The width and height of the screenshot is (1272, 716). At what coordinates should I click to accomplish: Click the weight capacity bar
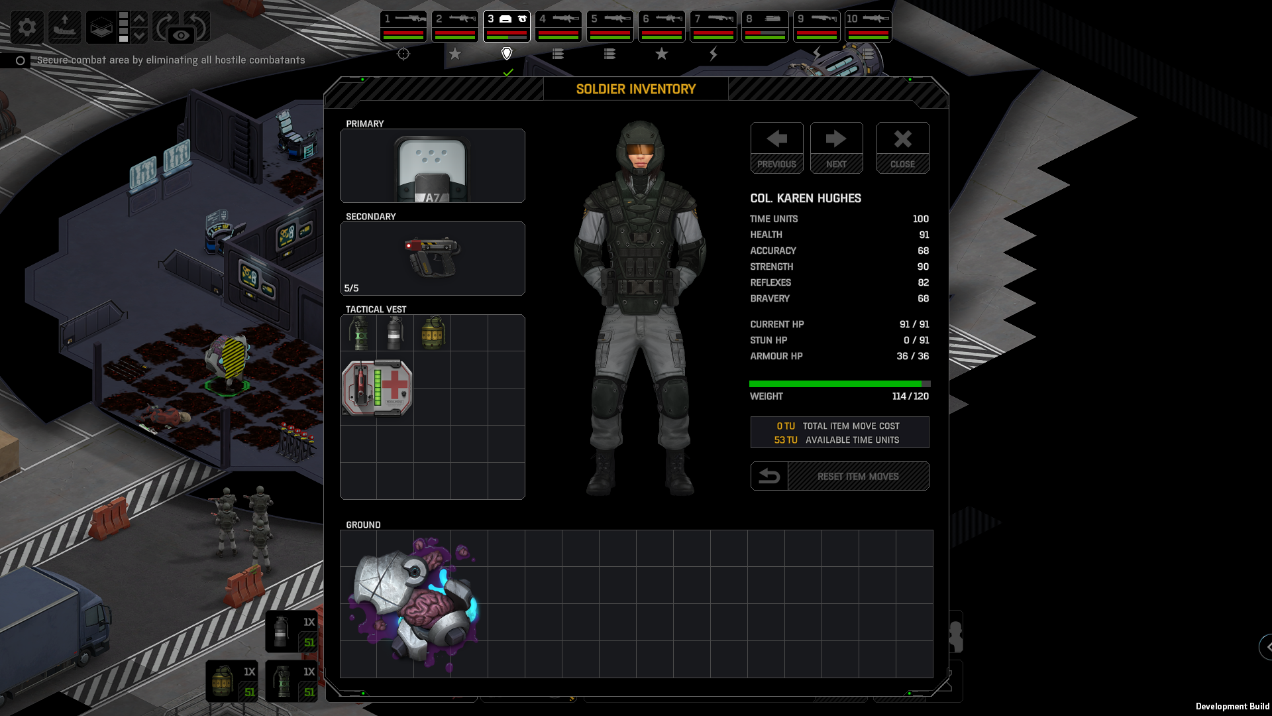point(839,384)
